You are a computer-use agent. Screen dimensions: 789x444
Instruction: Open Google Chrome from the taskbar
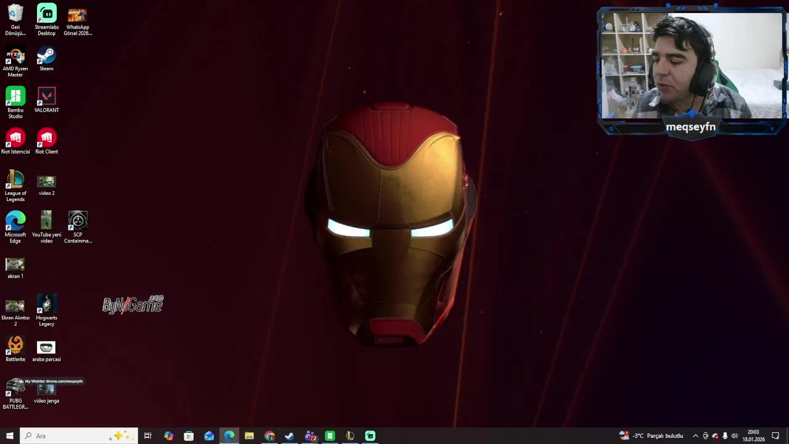click(269, 436)
